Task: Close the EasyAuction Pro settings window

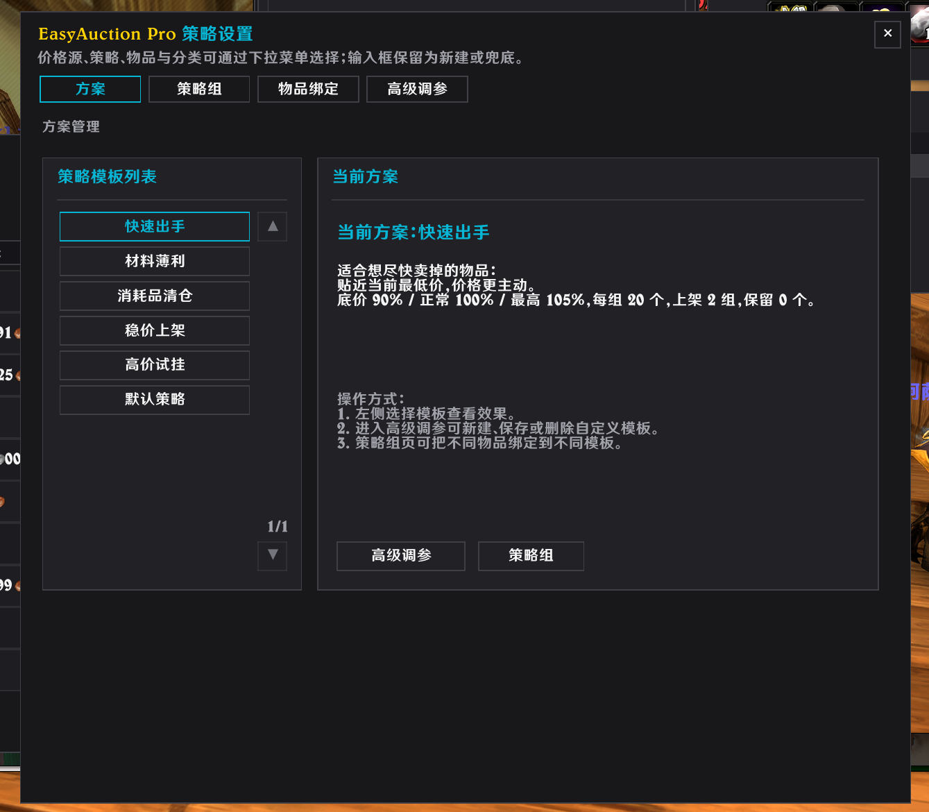Action: coord(887,33)
